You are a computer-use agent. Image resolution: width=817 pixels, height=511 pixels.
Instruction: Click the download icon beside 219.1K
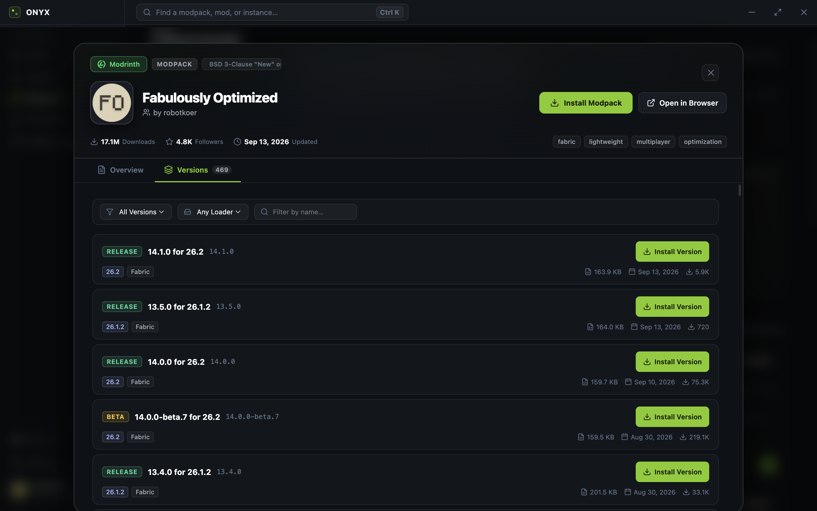point(683,437)
